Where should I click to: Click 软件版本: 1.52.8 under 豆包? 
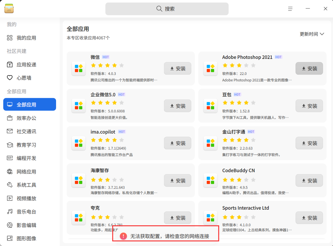pos(236,111)
